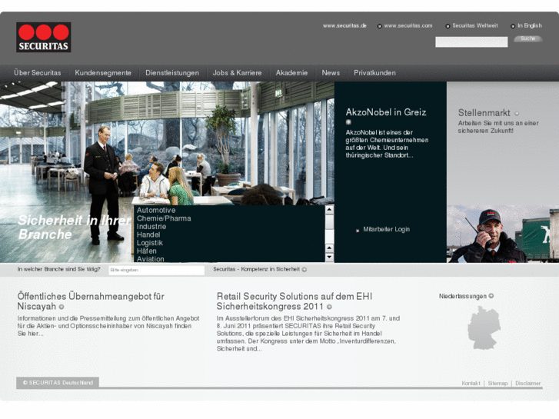559x419 pixels.
Task: Open the www.securitas.com link
Action: (x=408, y=25)
